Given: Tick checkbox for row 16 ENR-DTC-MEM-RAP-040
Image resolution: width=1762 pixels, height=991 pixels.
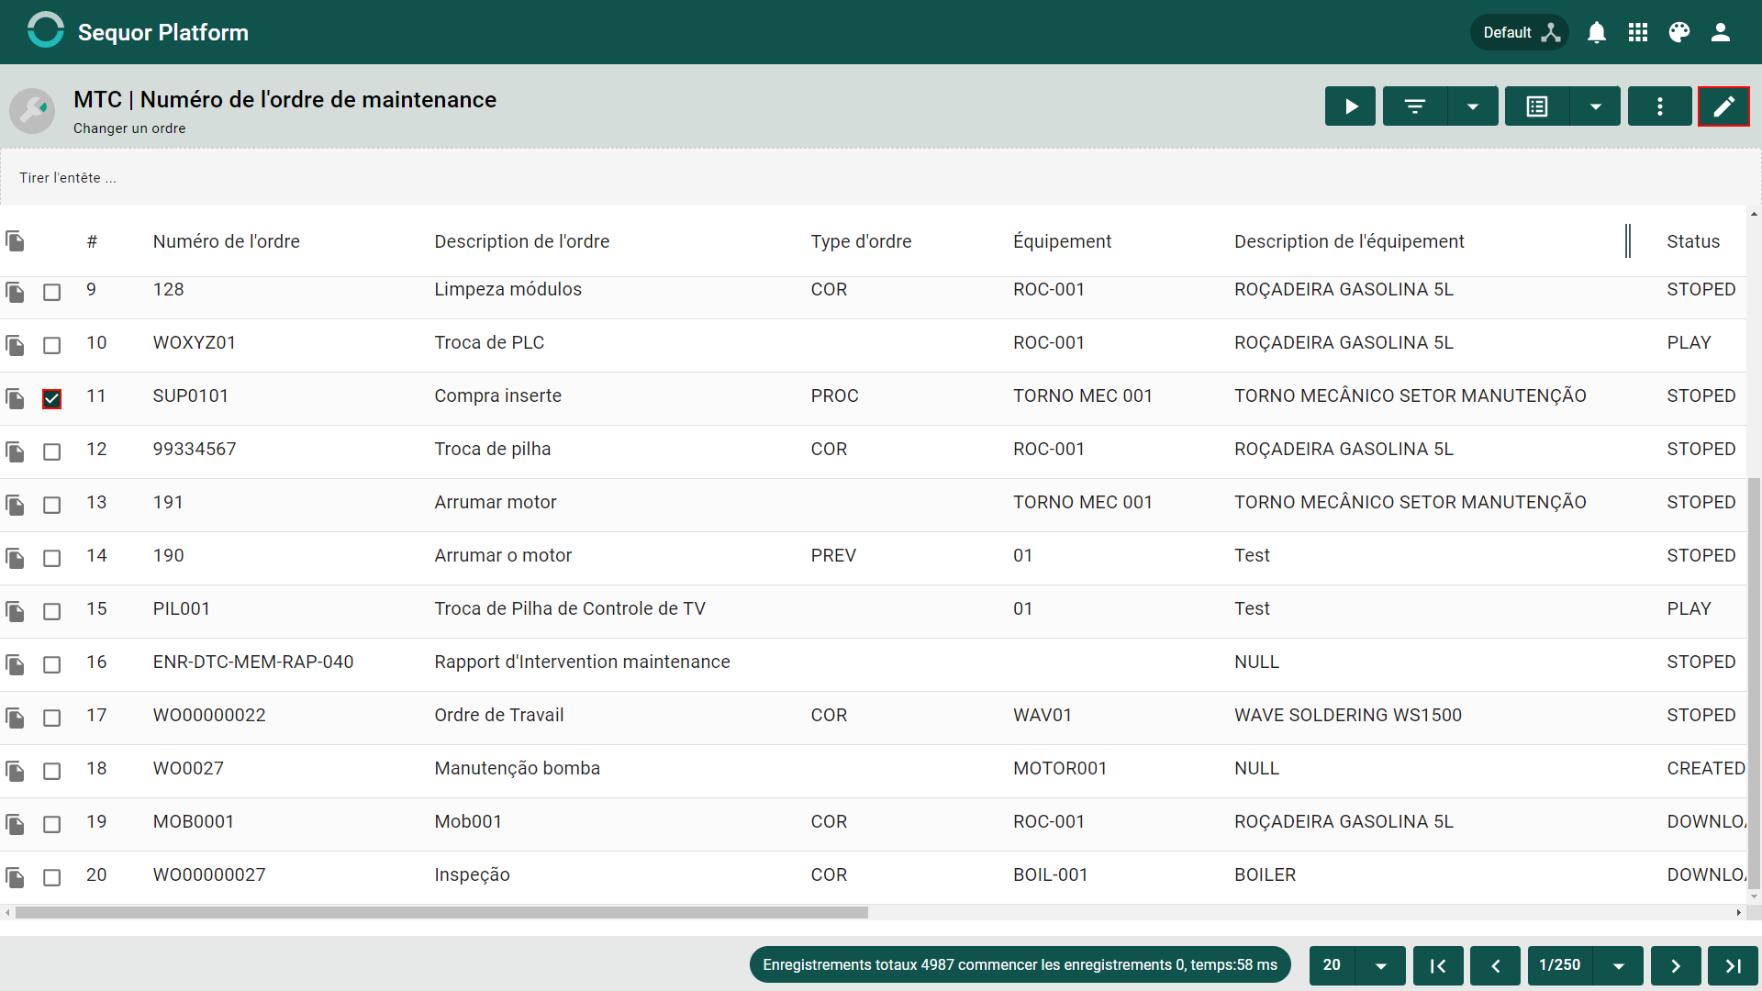Looking at the screenshot, I should pyautogui.click(x=52, y=664).
